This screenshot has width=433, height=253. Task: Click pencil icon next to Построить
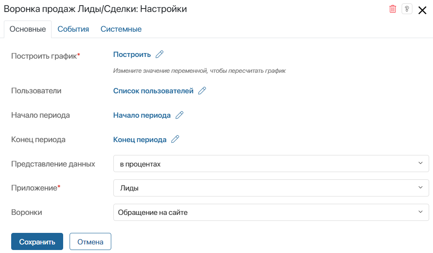[x=159, y=54]
